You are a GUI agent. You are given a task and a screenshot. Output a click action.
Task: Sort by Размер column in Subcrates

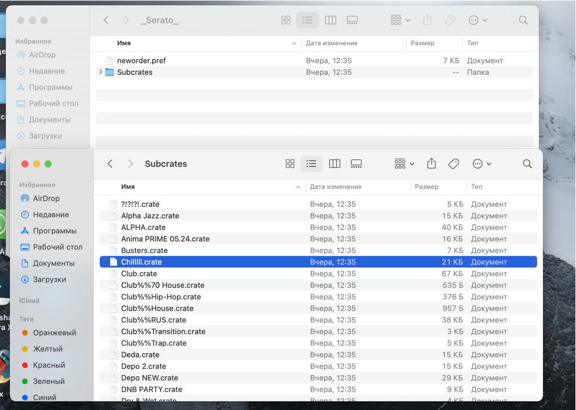tap(426, 187)
